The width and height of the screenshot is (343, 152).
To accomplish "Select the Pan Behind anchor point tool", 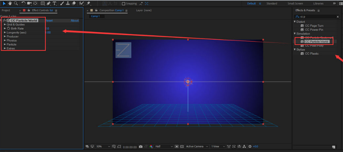I will (35, 3).
